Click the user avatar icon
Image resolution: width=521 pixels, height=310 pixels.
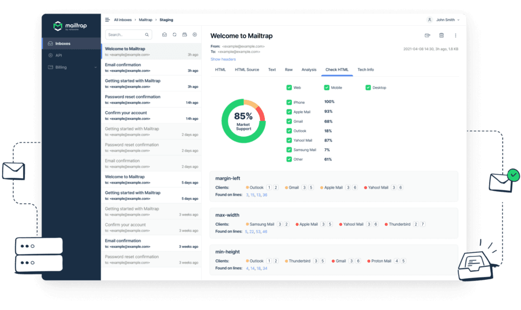430,20
